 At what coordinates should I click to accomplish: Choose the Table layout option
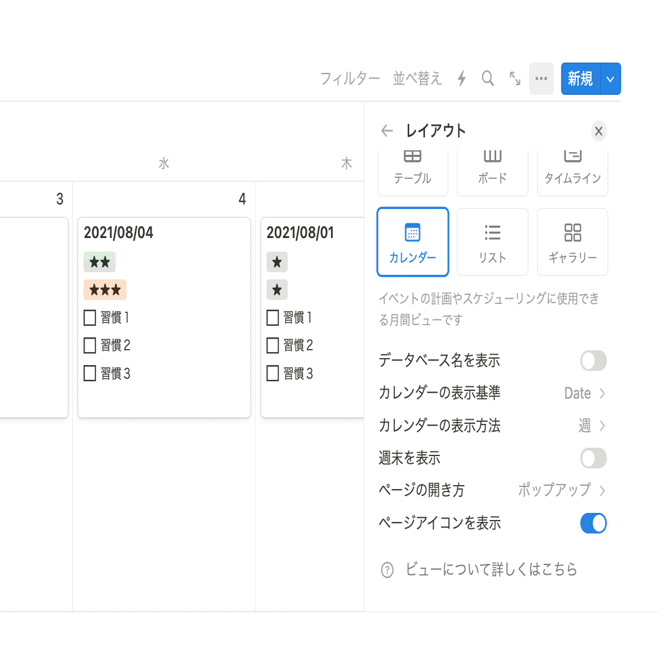coord(413,171)
